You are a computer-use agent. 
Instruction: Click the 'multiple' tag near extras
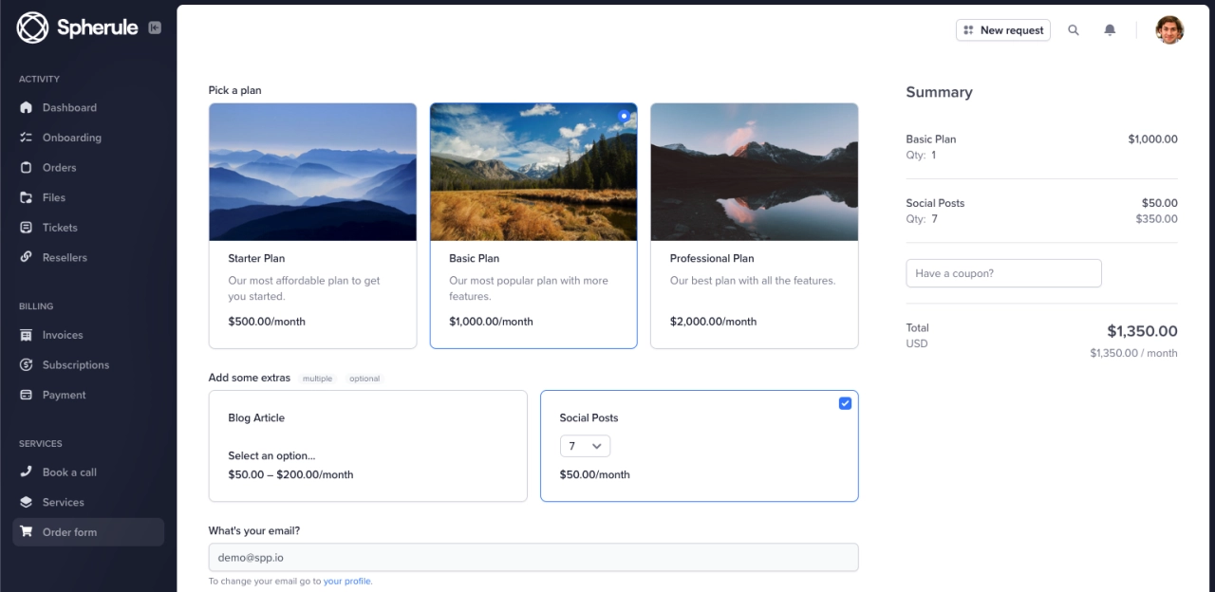click(317, 379)
